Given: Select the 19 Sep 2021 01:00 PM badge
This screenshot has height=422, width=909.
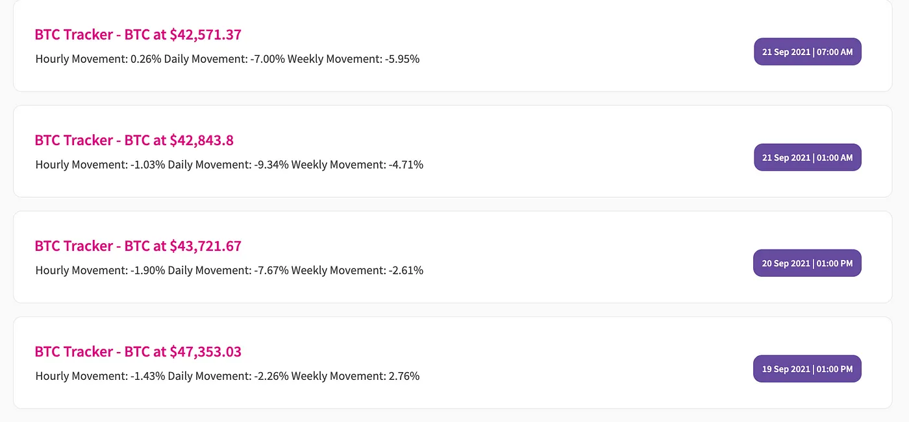Looking at the screenshot, I should coord(807,369).
